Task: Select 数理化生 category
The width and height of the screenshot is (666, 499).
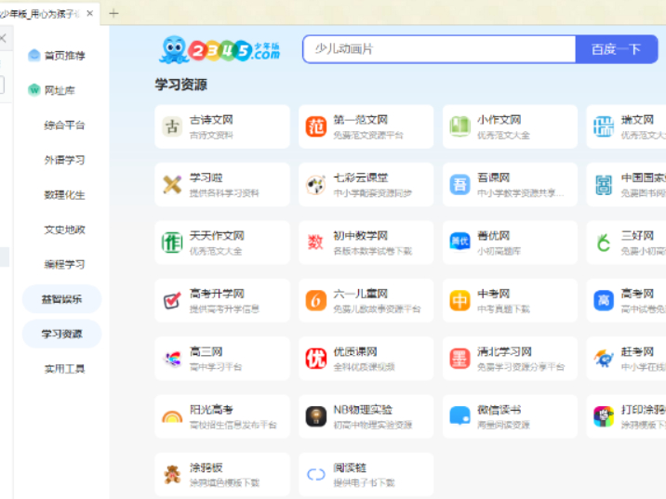Action: click(64, 195)
